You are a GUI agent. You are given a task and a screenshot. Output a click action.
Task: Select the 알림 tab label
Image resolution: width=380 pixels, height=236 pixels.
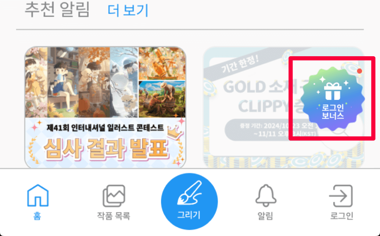tap(265, 216)
